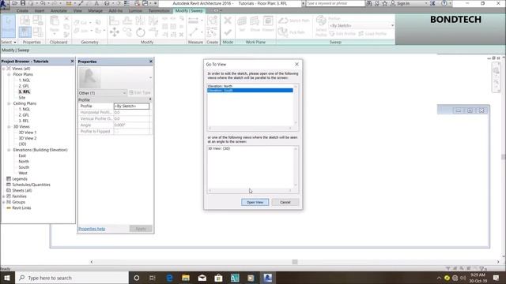This screenshot has height=284, width=506.
Task: Click the Switch Windows quick access icon
Action: click(145, 3)
